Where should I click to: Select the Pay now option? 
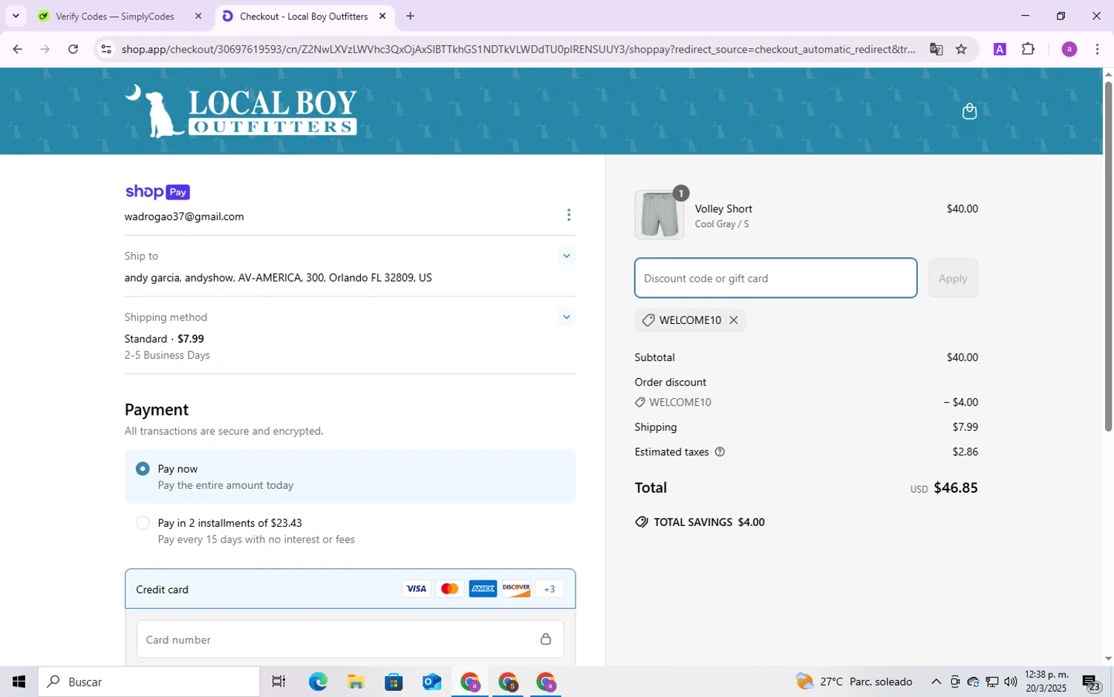351,476
